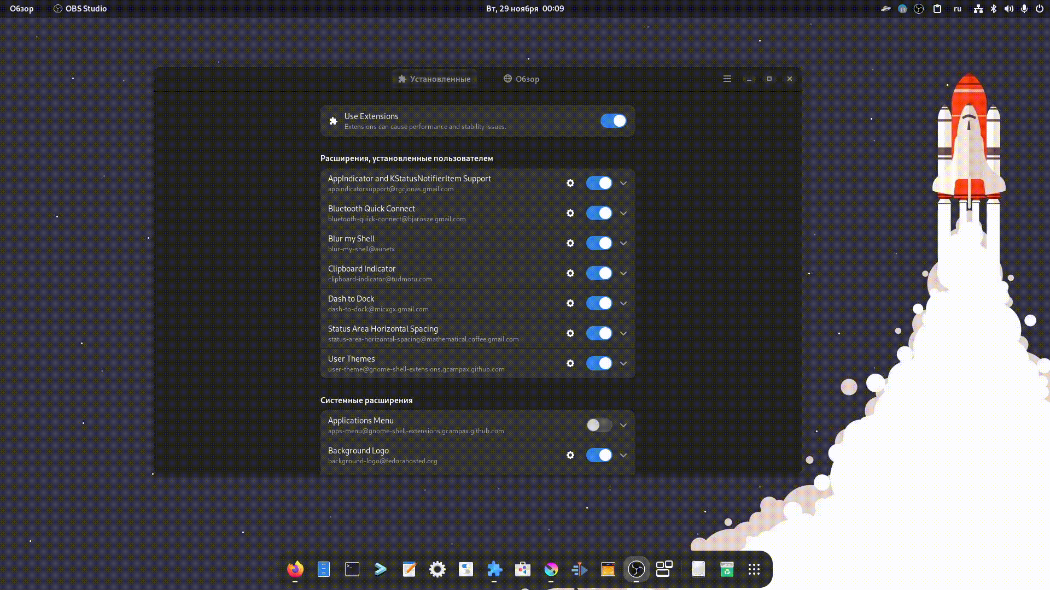Disable the Use Extensions switch
Screen dimensions: 1050x590
[x=613, y=121]
